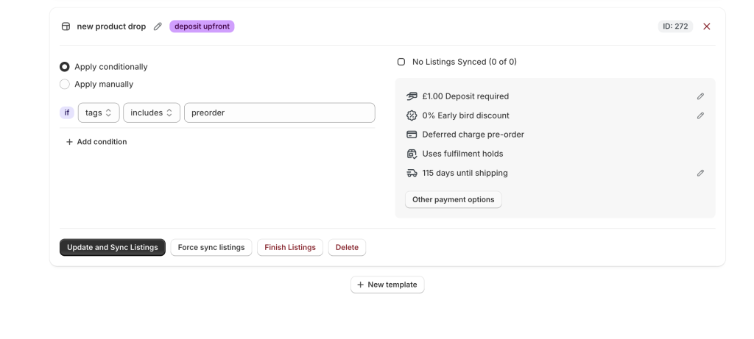
Task: Delete this template
Action: click(x=347, y=247)
